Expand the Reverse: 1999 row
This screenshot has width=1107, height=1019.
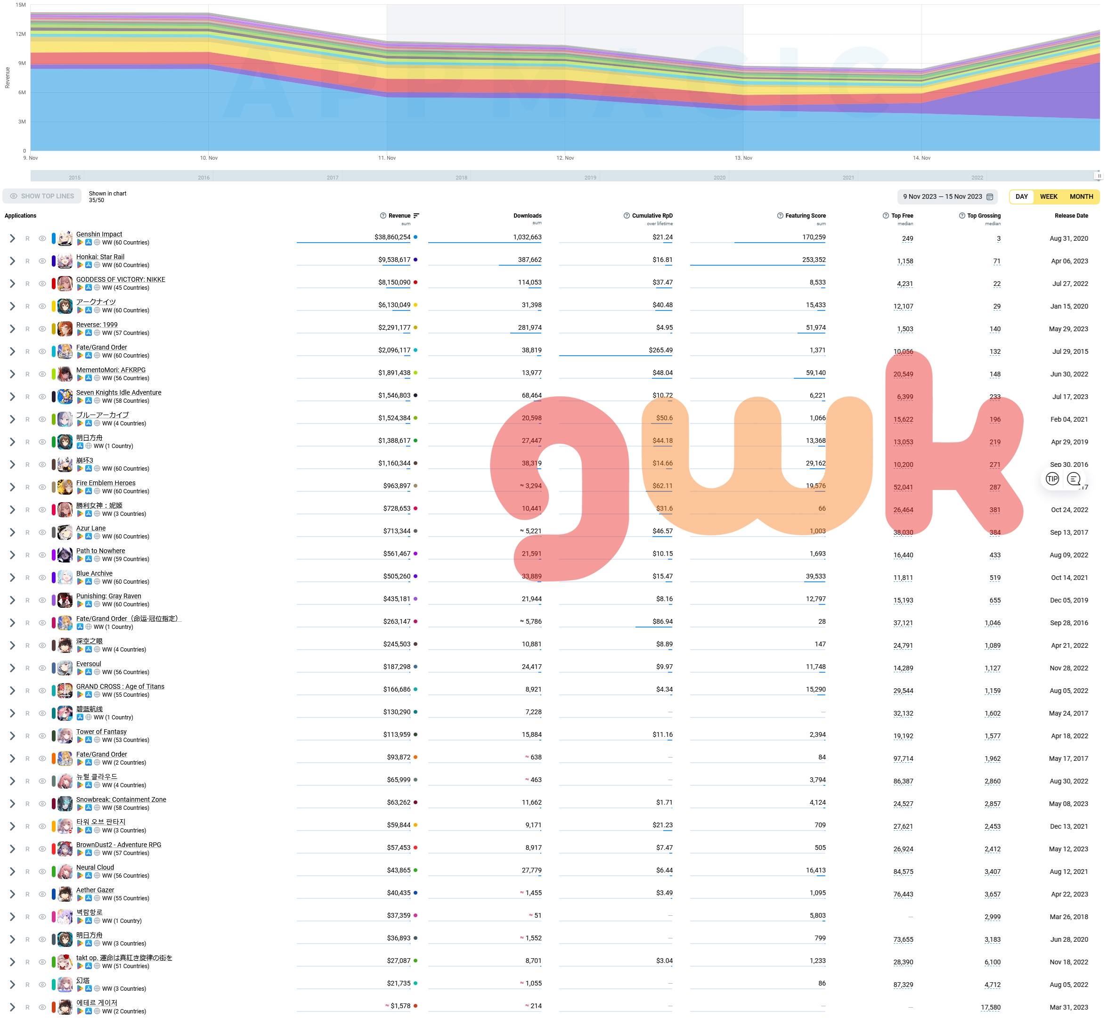pyautogui.click(x=12, y=329)
